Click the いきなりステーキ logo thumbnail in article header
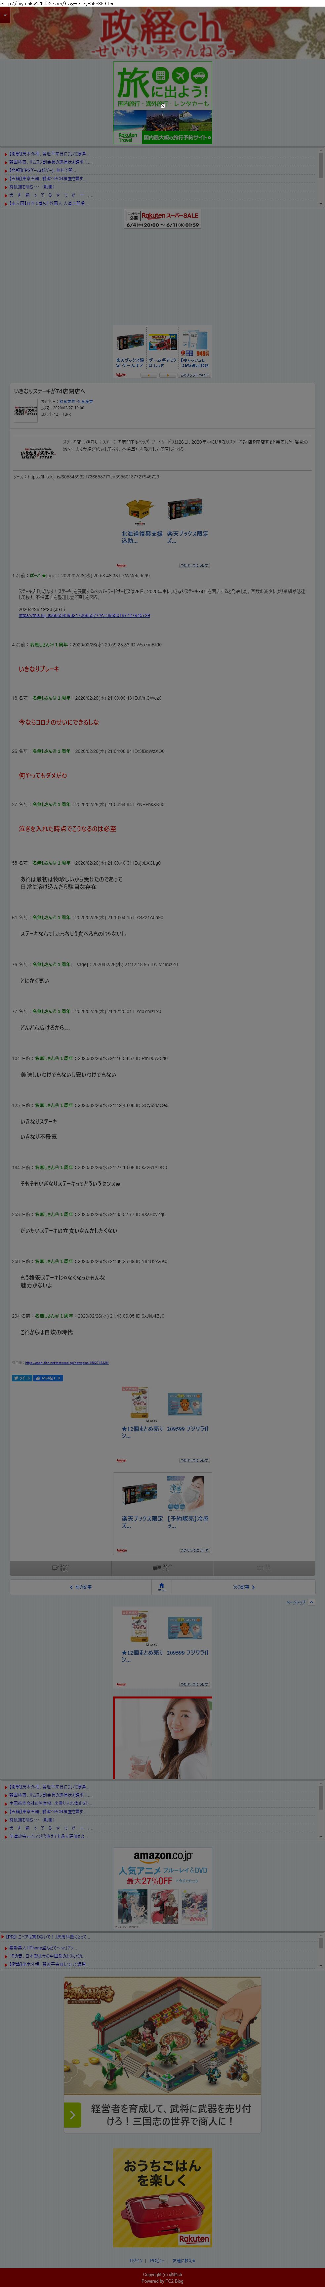 click(x=25, y=410)
